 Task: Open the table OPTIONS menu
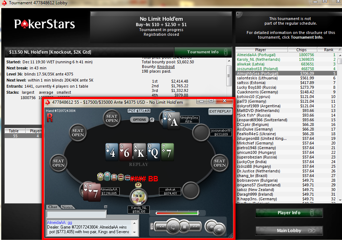pos(139,120)
